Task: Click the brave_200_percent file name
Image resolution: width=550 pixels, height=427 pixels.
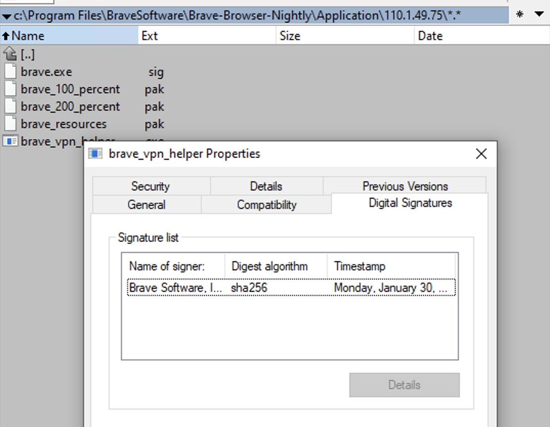Action: coord(70,106)
